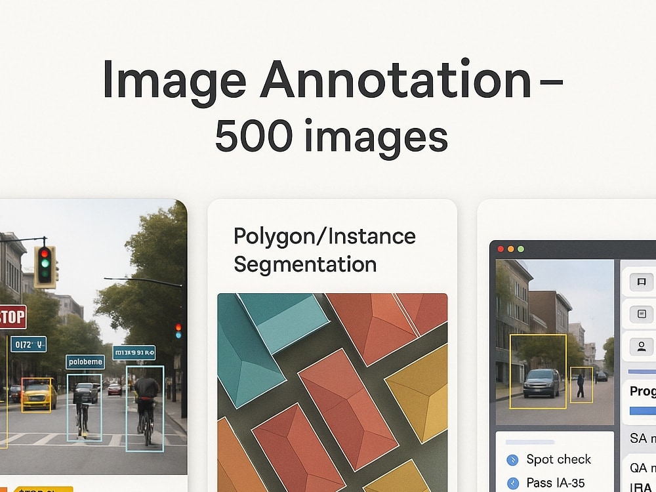The height and width of the screenshot is (492, 656).
Task: Click the 'QA m' row in the side panel
Action: point(643,467)
